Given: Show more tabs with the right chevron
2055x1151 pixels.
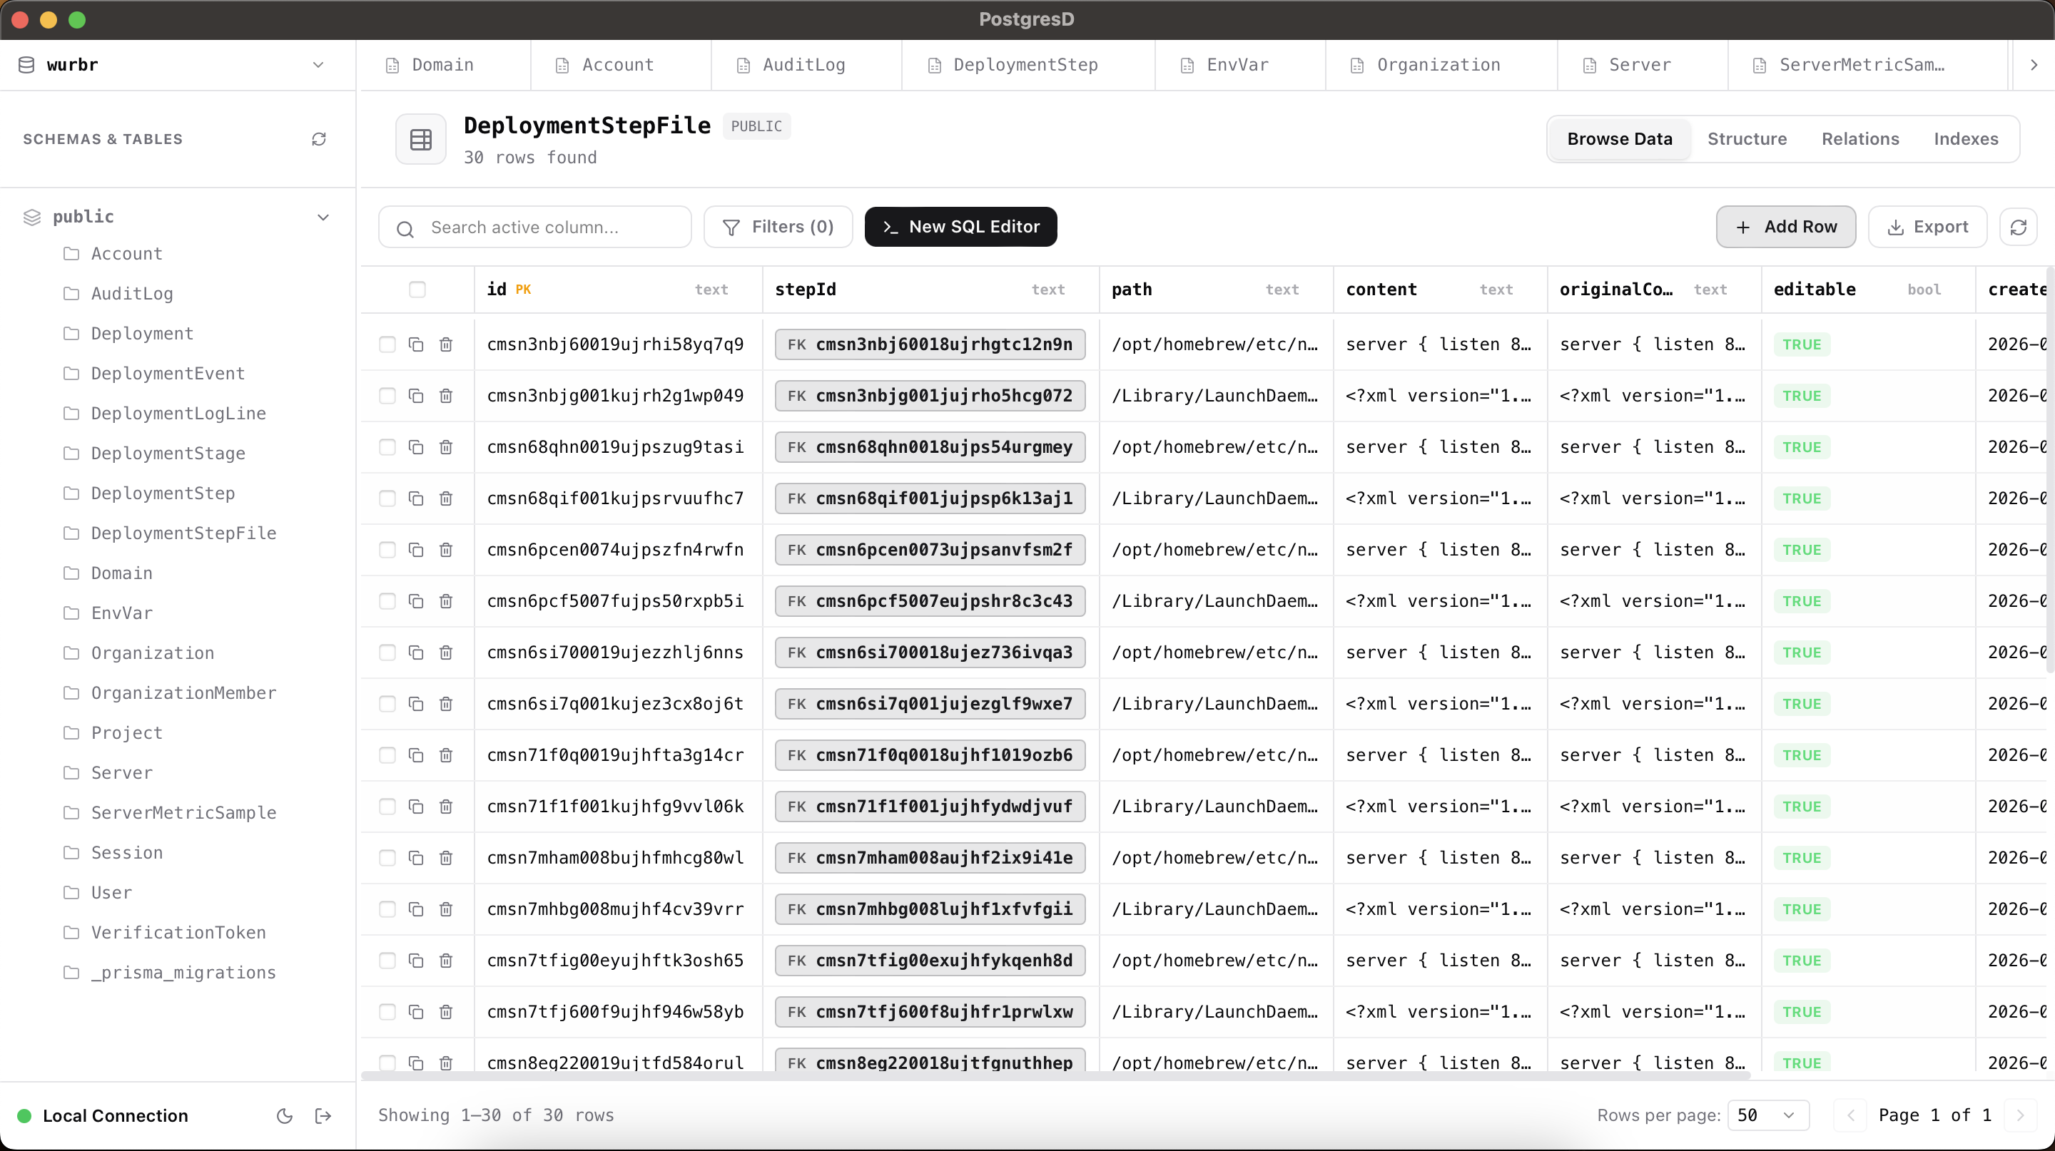Looking at the screenshot, I should pos(2034,65).
